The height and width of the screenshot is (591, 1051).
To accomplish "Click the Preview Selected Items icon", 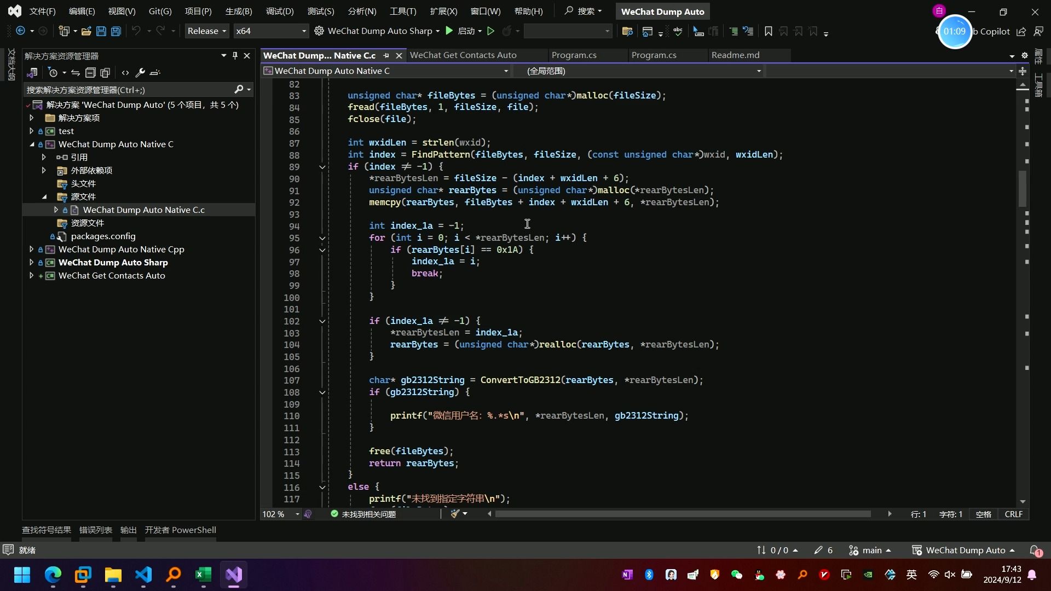I will click(x=155, y=73).
